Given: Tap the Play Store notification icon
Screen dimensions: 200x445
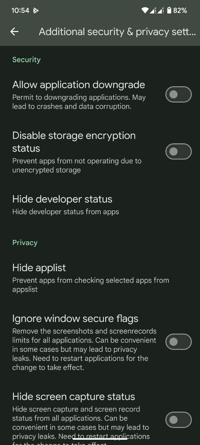Looking at the screenshot, I should 36,11.
